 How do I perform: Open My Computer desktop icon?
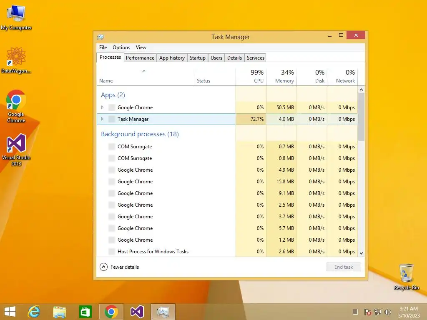pos(16,17)
